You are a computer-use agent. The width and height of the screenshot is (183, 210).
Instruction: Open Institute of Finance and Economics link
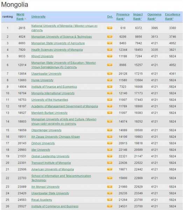(54, 87)
